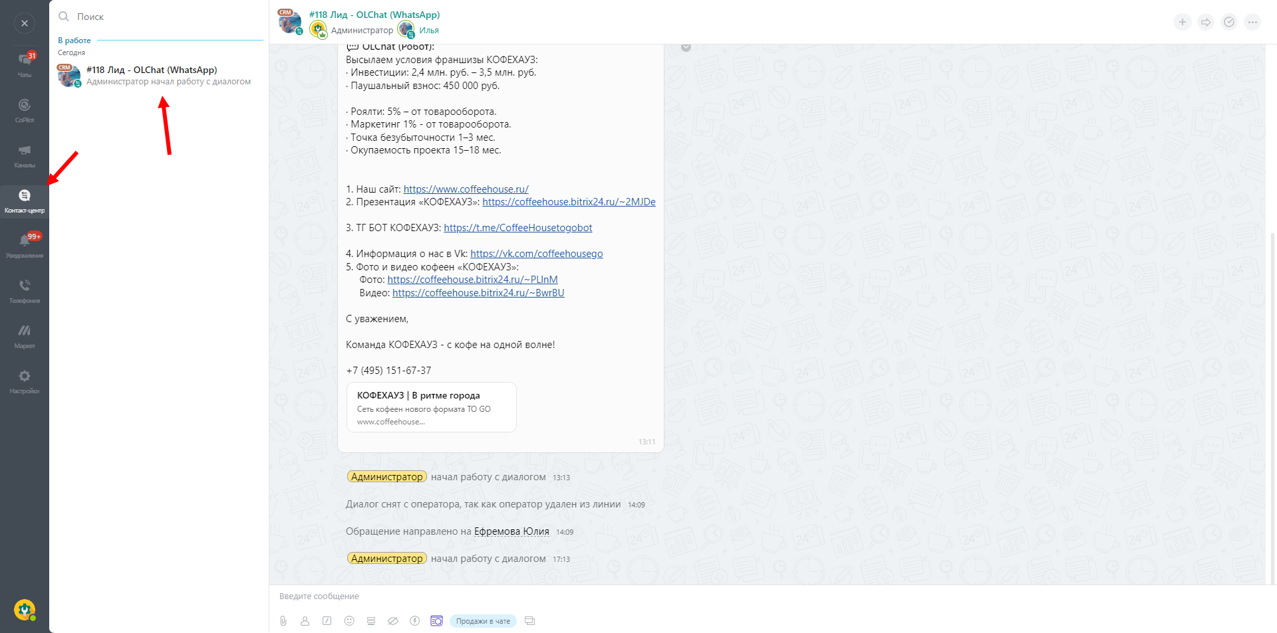Open the Уведомления notifications tab
Image resolution: width=1277 pixels, height=633 pixels.
(25, 245)
